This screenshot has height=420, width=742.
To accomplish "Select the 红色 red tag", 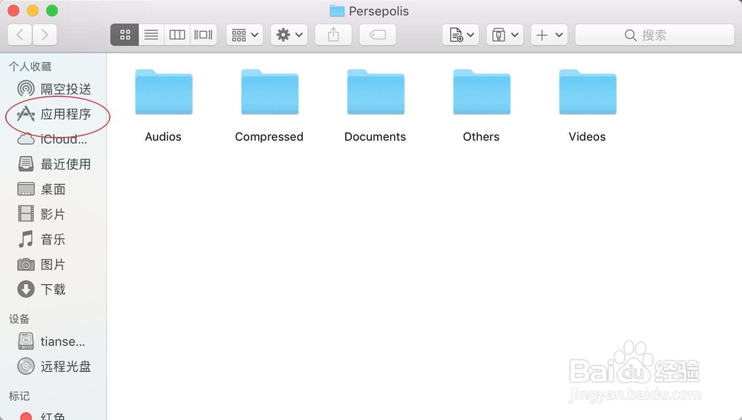I will point(42,416).
